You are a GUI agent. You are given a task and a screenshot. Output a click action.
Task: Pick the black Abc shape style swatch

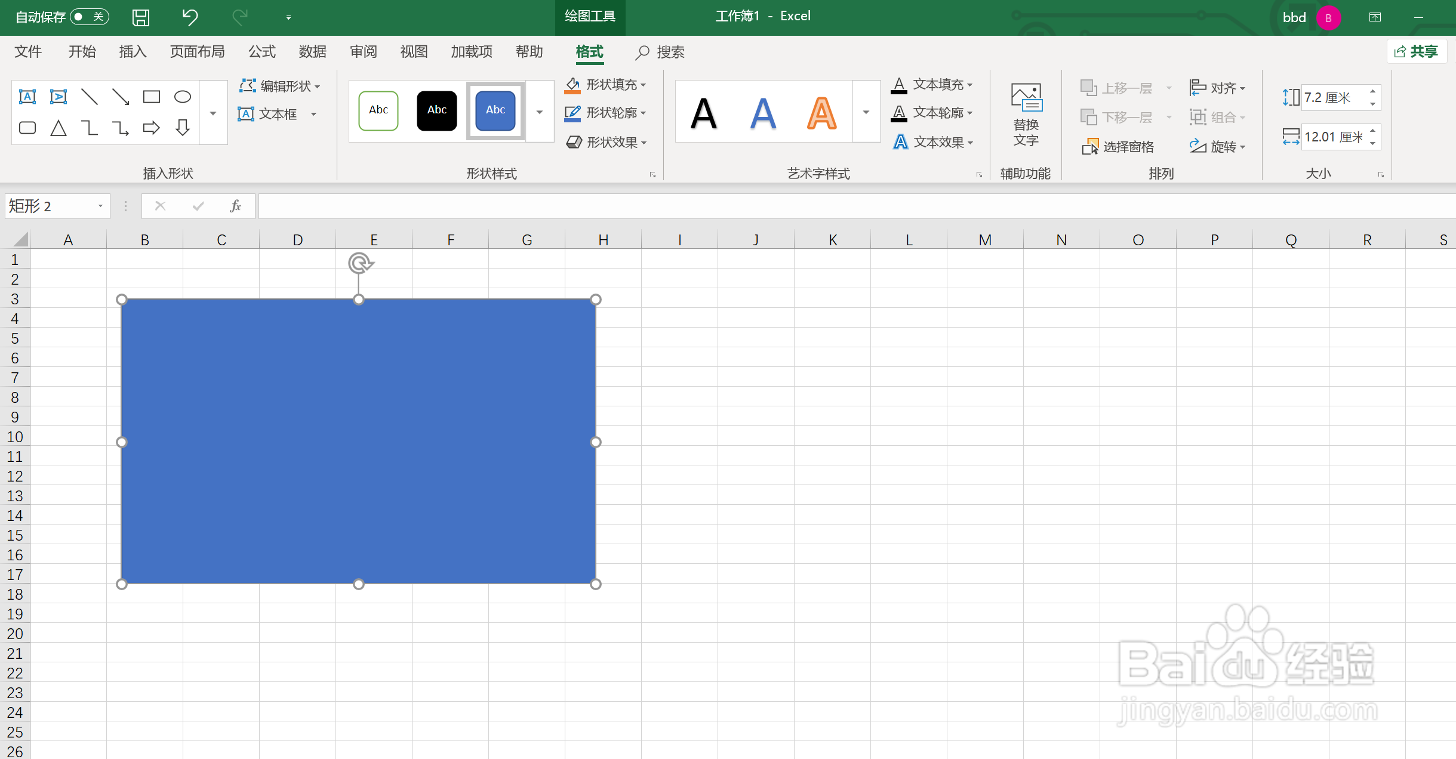tap(436, 110)
